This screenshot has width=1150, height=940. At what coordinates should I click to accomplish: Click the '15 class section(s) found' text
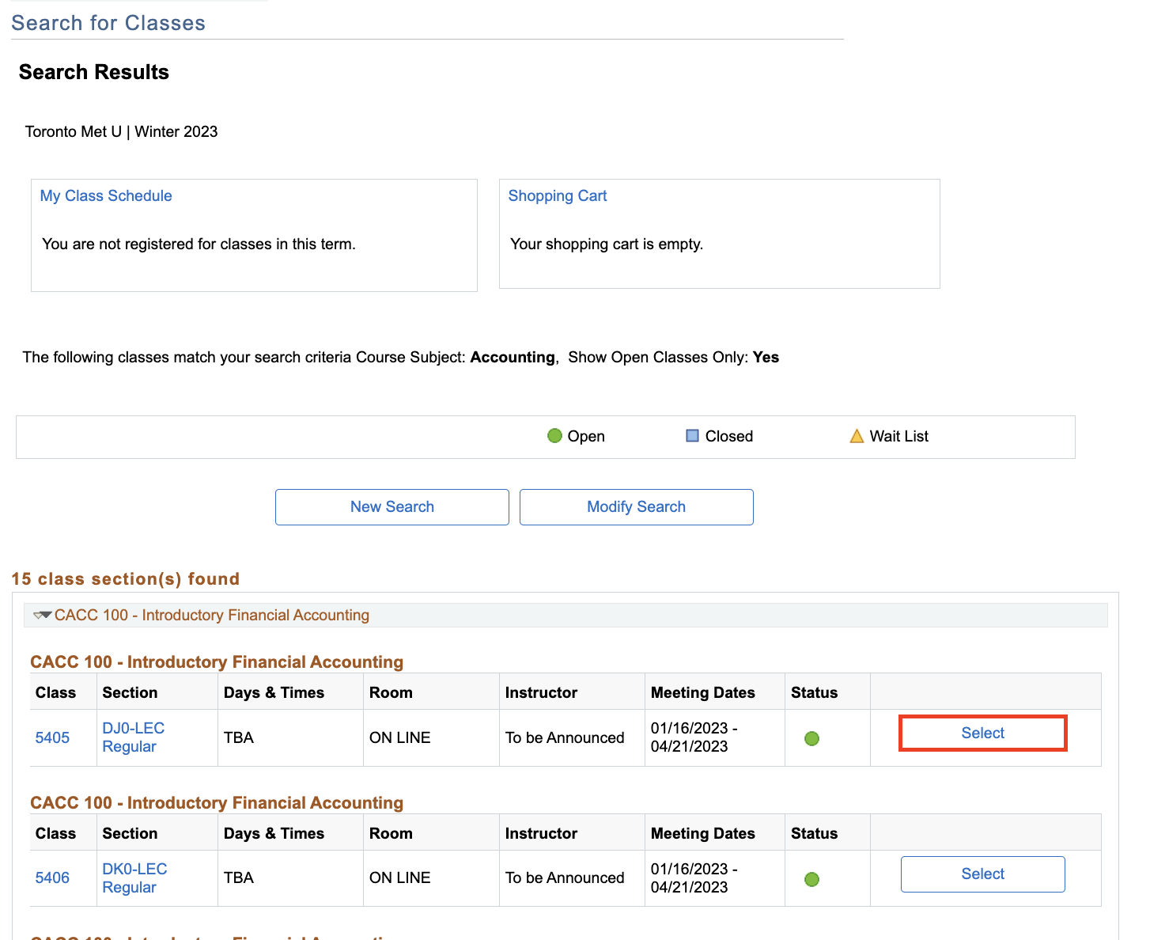point(126,578)
